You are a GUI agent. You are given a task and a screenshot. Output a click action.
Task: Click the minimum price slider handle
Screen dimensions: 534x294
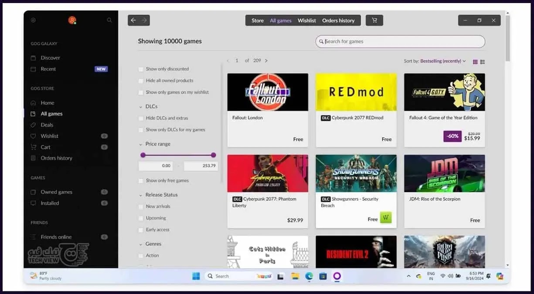(x=143, y=155)
